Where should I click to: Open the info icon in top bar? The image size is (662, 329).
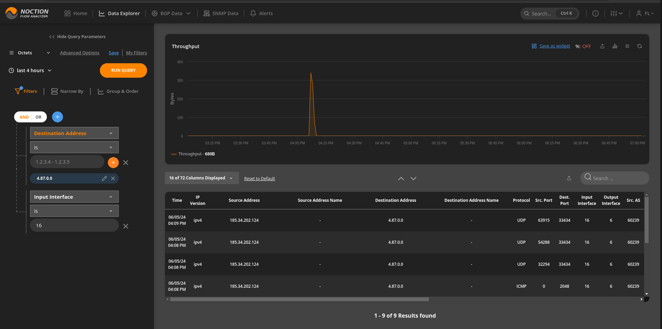[x=595, y=13]
